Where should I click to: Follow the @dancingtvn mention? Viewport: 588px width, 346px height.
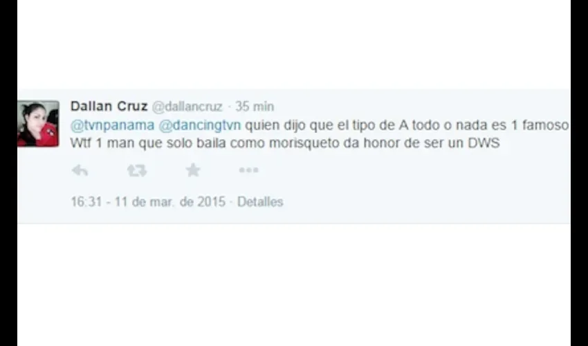pos(199,125)
